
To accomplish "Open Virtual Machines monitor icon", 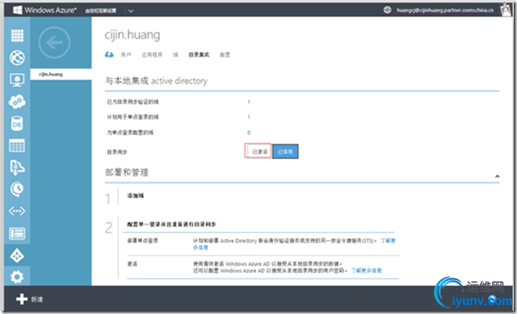I will tap(17, 80).
